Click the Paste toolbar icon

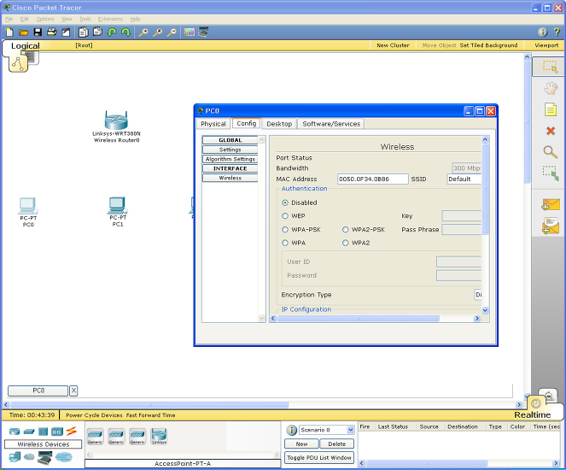pyautogui.click(x=97, y=32)
